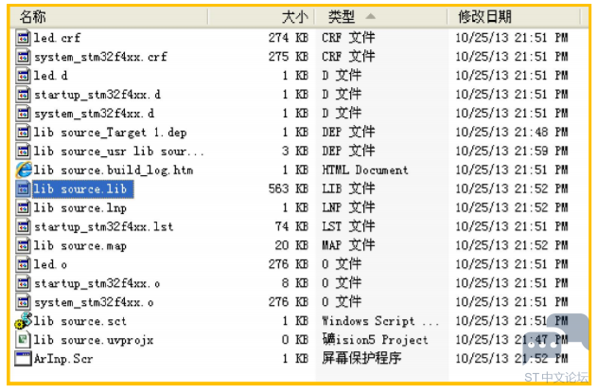This screenshot has height=392, width=597.
Task: Click the LST 文件 type cell
Action: [x=348, y=226]
